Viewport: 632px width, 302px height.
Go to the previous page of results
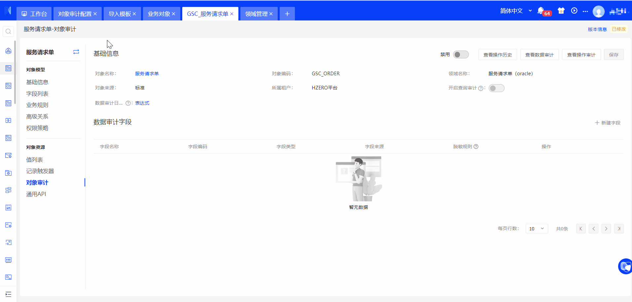click(593, 228)
